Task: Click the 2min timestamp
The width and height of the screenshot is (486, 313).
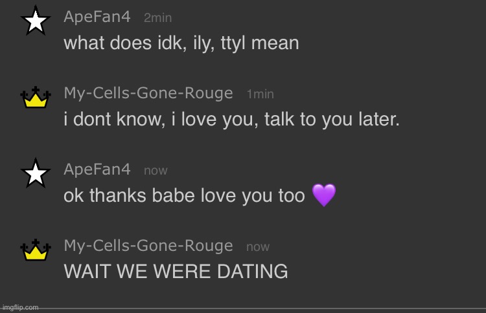Action: tap(157, 17)
